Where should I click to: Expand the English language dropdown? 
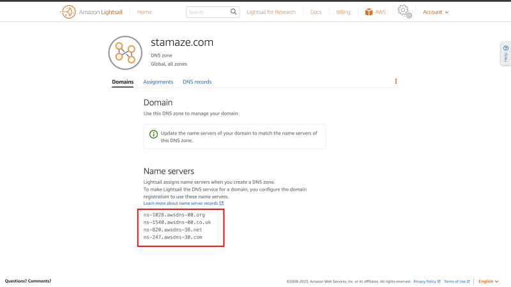[x=489, y=281]
